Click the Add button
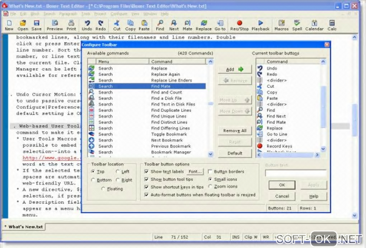This screenshot has height=248, width=366. pos(235,70)
